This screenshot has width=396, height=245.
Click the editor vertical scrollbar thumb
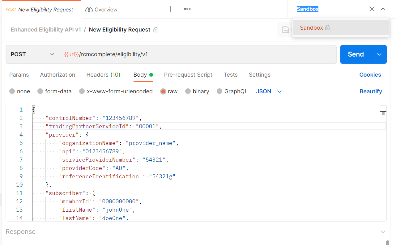click(383, 113)
